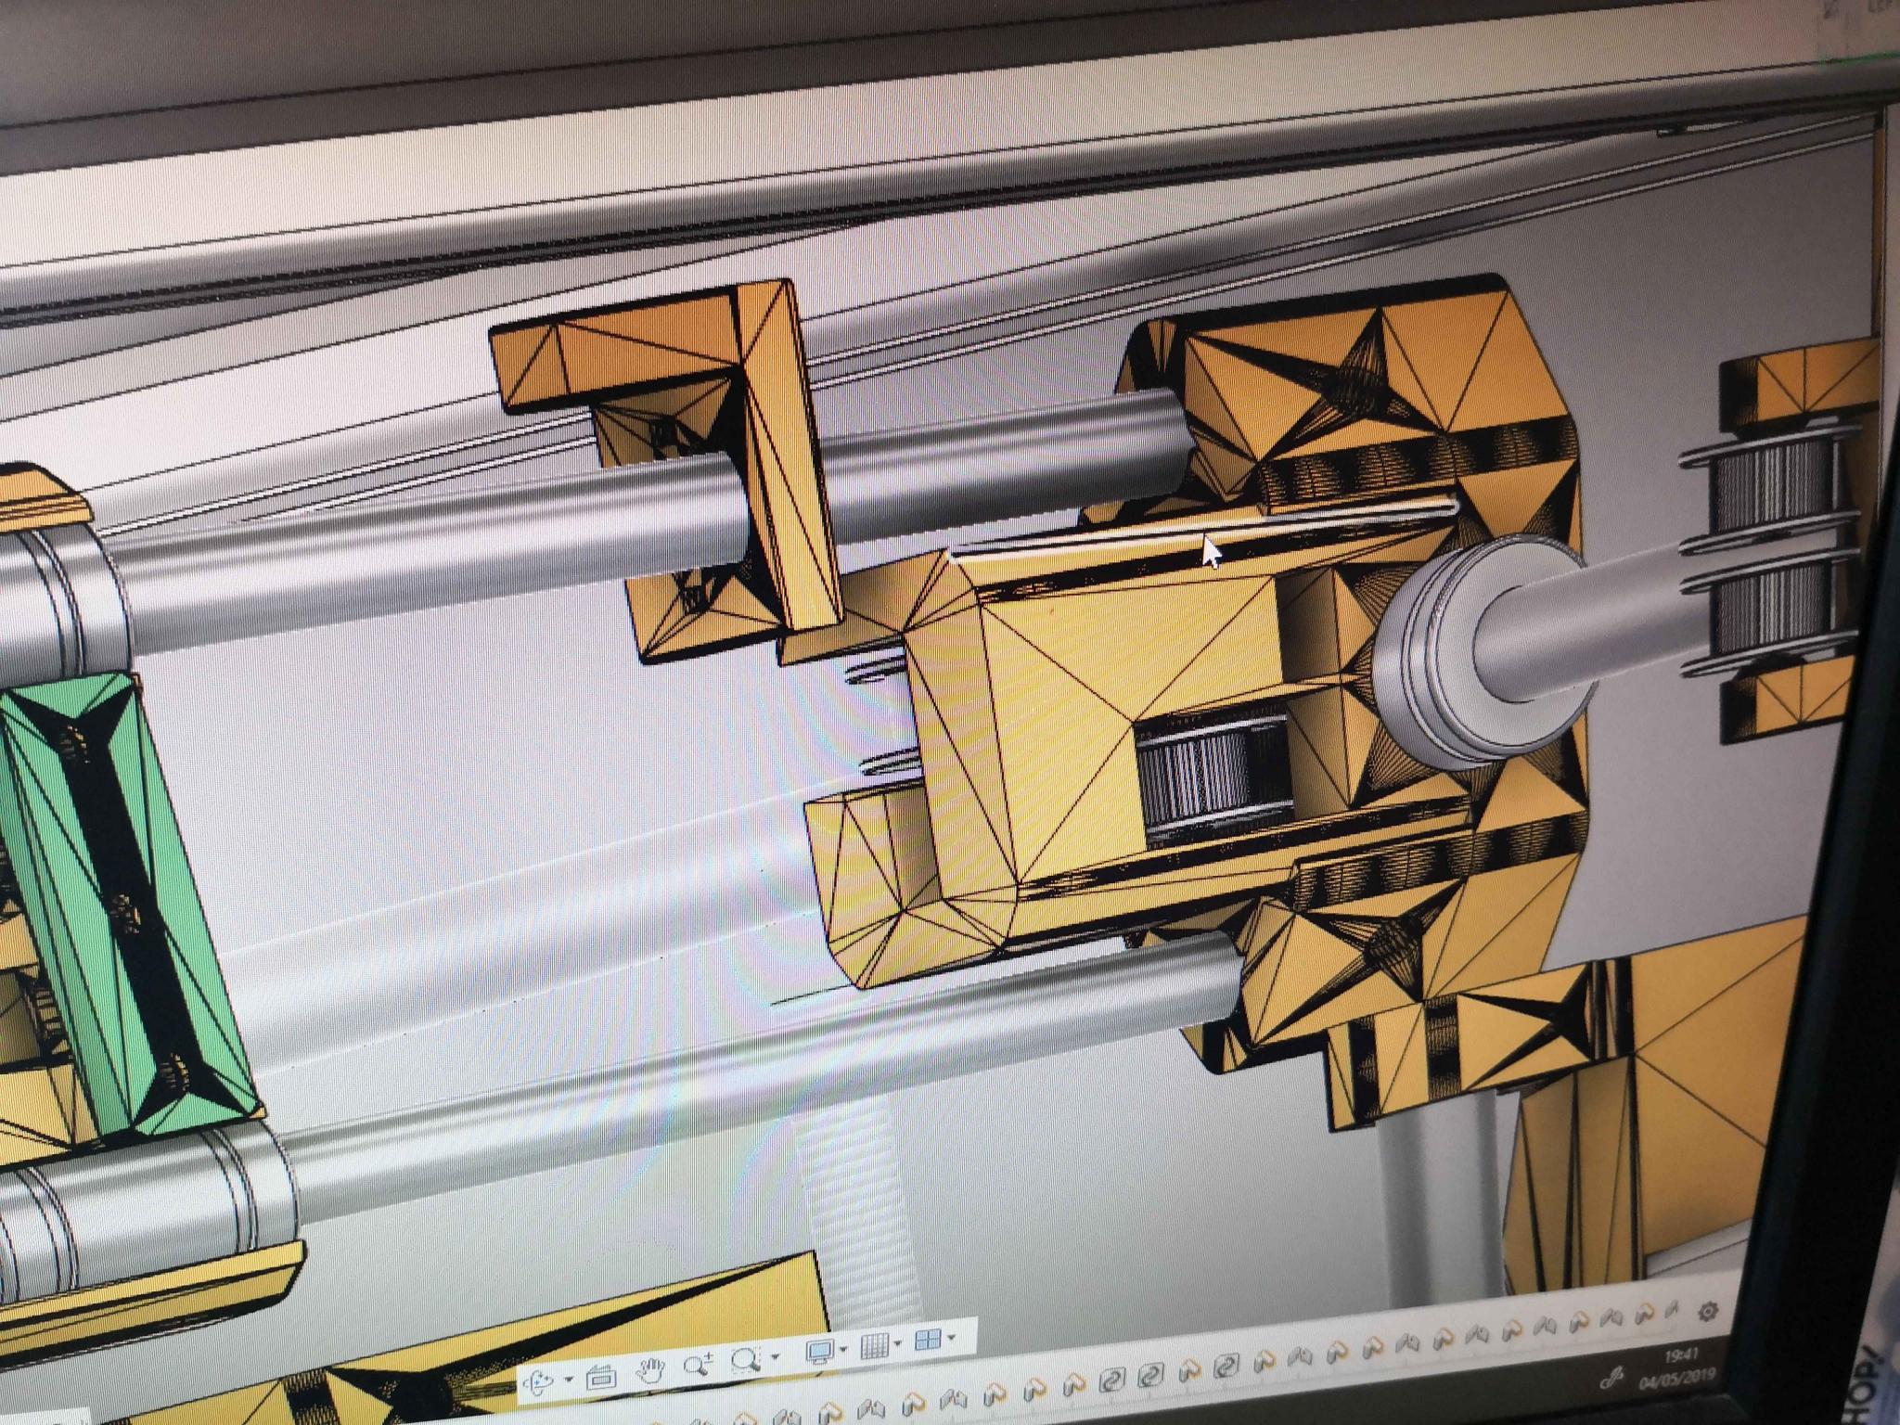This screenshot has width=1900, height=1425.
Task: Click the Zoom Window fit icon
Action: coord(744,1360)
